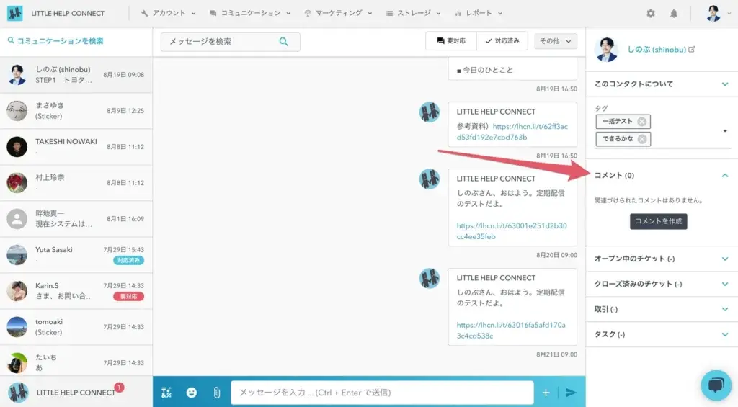Click the message search magnifier icon
Screen dimensions: 738x407
click(x=284, y=42)
